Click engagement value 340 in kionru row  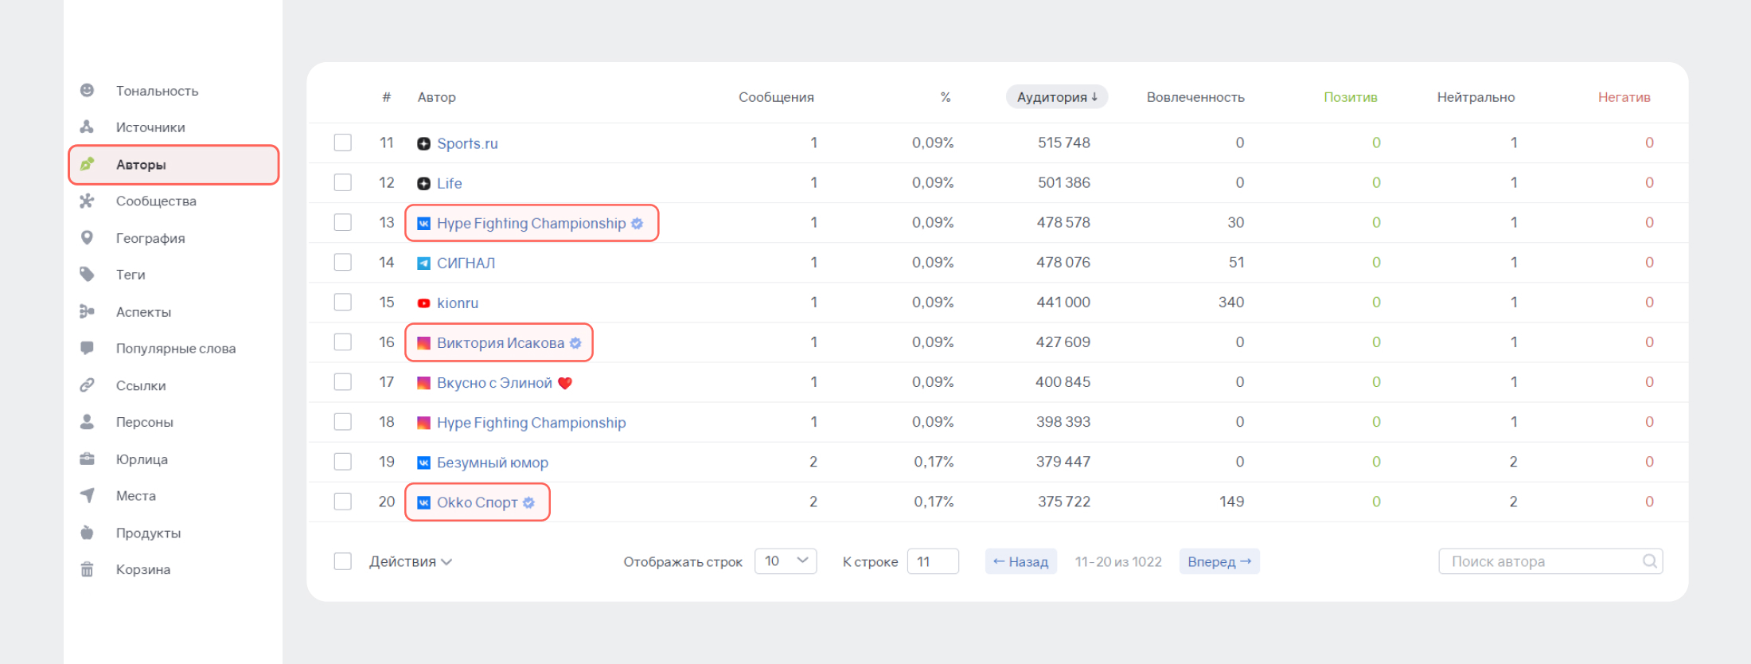pyautogui.click(x=1231, y=302)
